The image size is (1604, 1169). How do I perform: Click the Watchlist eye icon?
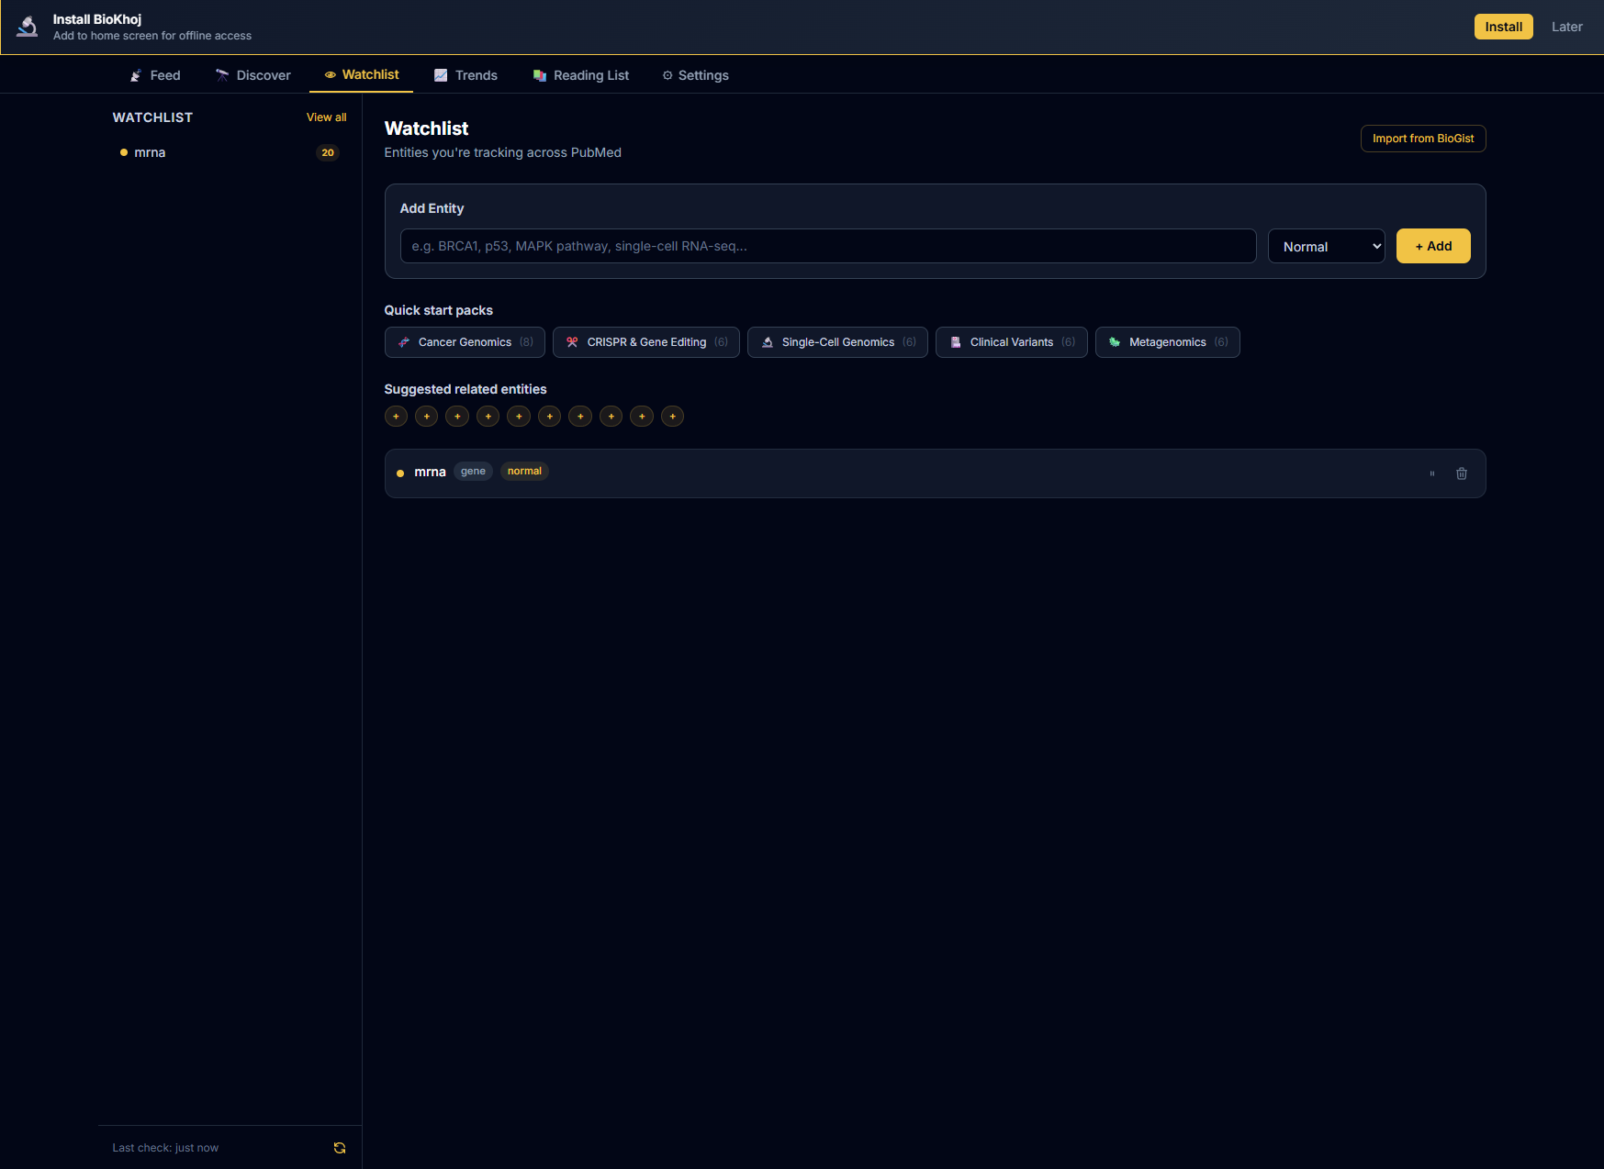[x=330, y=74]
